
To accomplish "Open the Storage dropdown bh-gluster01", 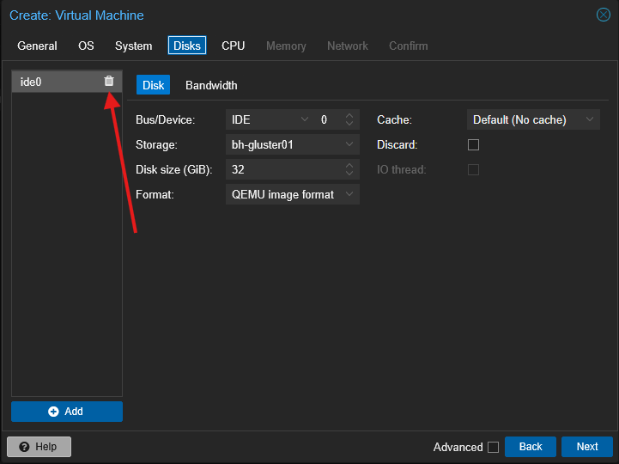I will point(349,144).
